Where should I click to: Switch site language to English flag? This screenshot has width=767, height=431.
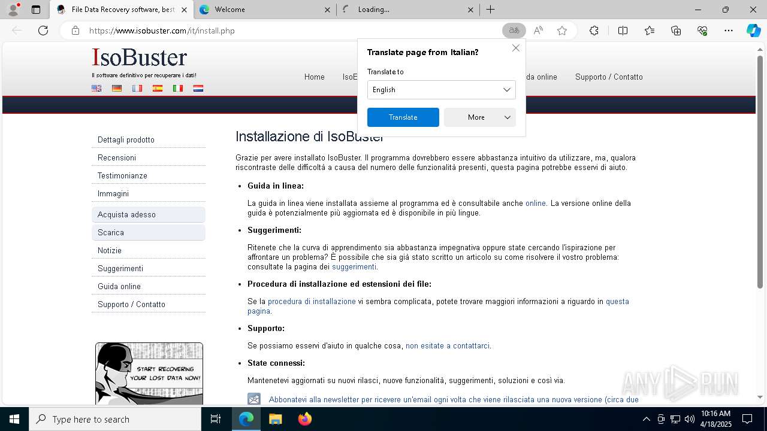[96, 88]
